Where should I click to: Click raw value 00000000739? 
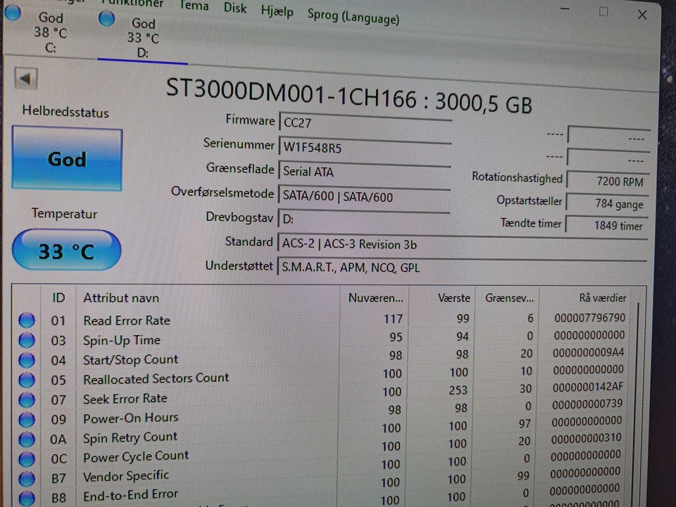point(587,403)
